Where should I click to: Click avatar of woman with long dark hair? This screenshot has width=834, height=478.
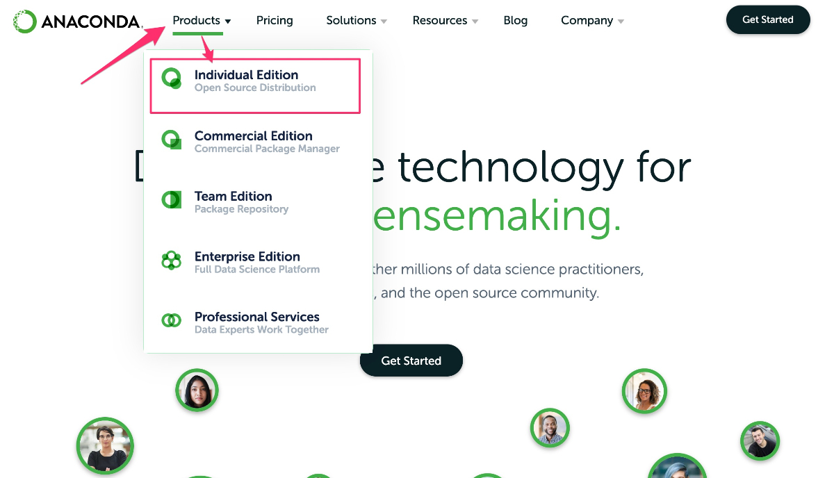tap(197, 390)
